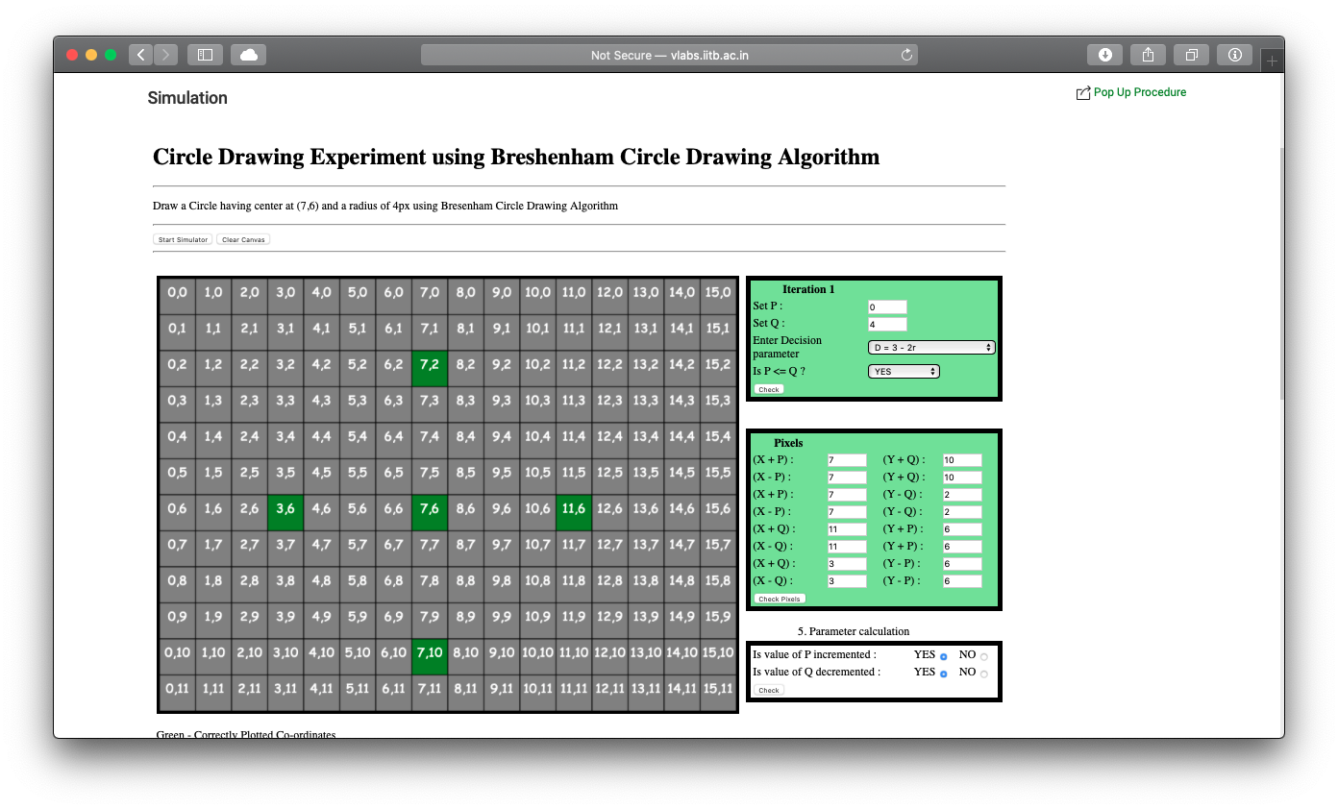This screenshot has height=809, width=1338.
Task: Click Check button under Parameter calculation
Action: [768, 690]
